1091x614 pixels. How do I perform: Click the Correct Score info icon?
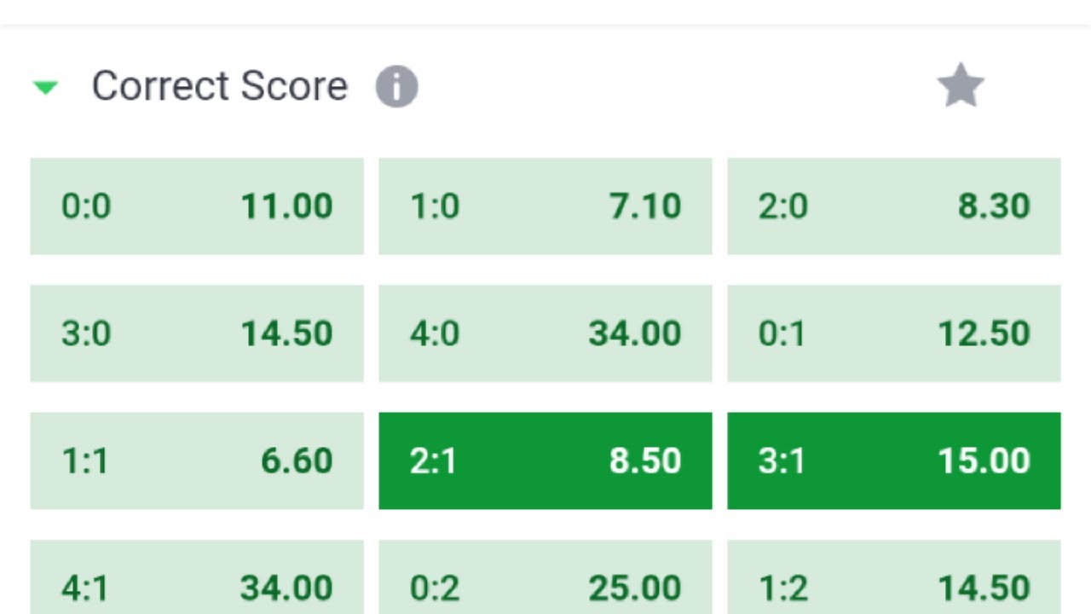click(396, 87)
